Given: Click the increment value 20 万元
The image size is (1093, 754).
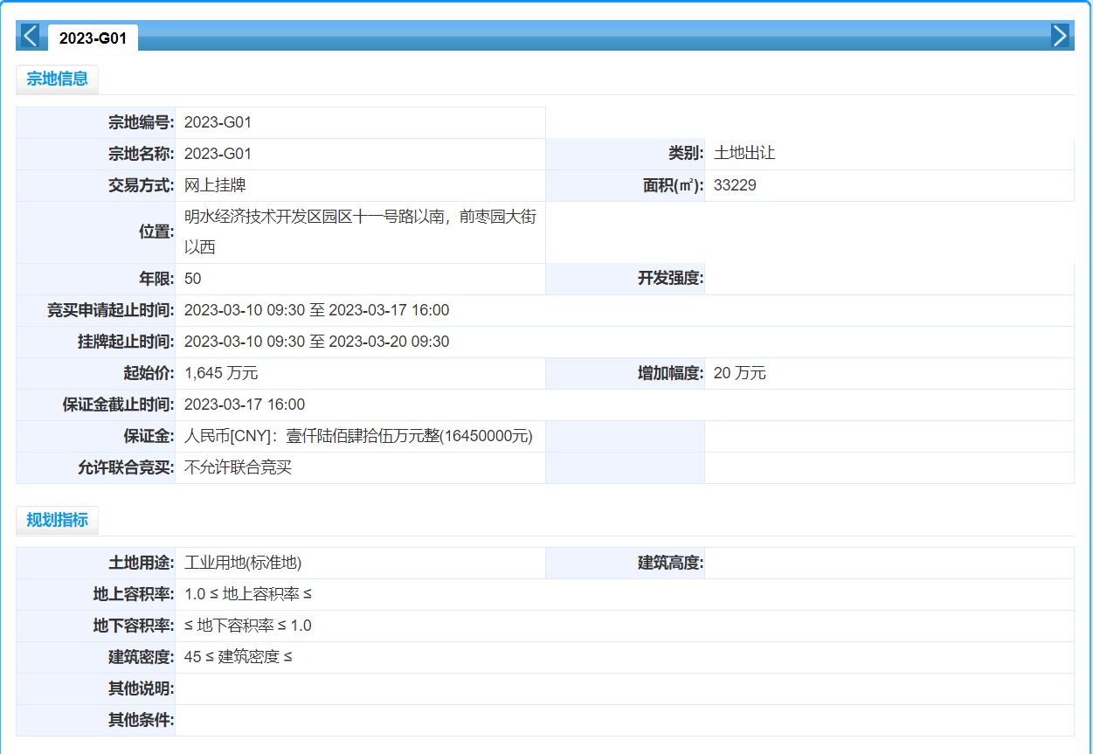Looking at the screenshot, I should (740, 373).
